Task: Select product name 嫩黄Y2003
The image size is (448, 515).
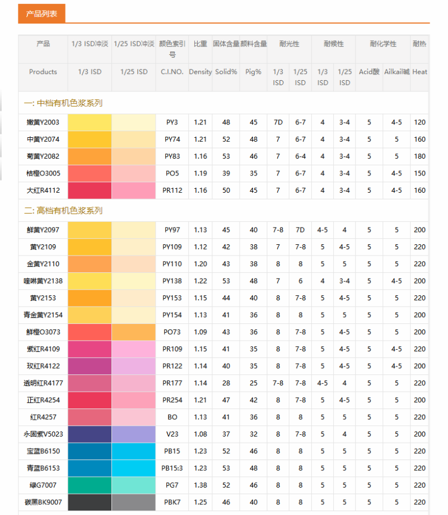Action: click(x=43, y=122)
